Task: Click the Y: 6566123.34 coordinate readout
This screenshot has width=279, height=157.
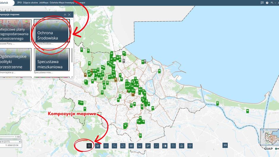Action: click(12, 145)
